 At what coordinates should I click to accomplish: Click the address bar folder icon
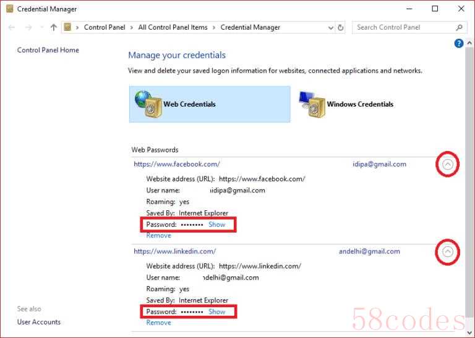(67, 27)
